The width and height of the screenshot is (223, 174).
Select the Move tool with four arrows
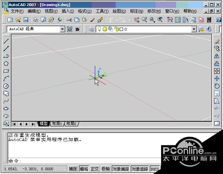coord(217,79)
